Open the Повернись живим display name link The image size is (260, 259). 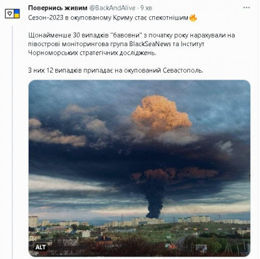click(58, 8)
